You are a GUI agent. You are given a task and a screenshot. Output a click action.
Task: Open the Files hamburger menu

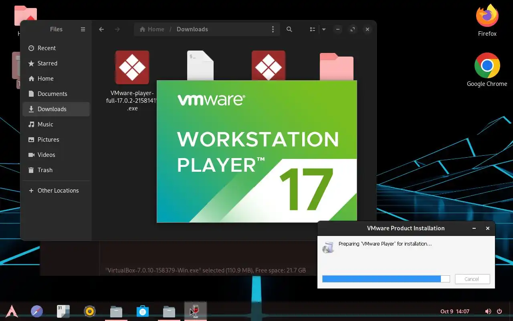click(83, 29)
